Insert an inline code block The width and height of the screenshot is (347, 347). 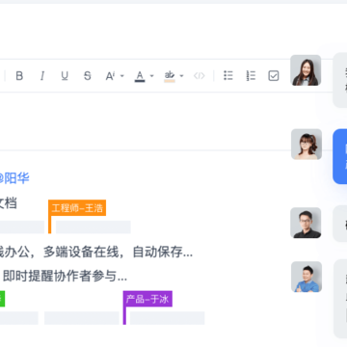coord(199,76)
